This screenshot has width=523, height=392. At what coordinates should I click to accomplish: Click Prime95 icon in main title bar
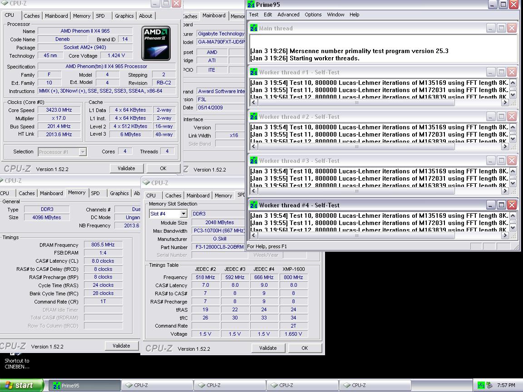pos(251,5)
